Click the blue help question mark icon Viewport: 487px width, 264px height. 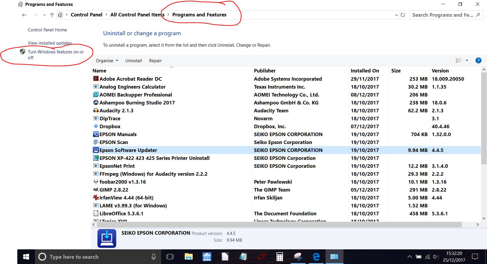point(478,60)
